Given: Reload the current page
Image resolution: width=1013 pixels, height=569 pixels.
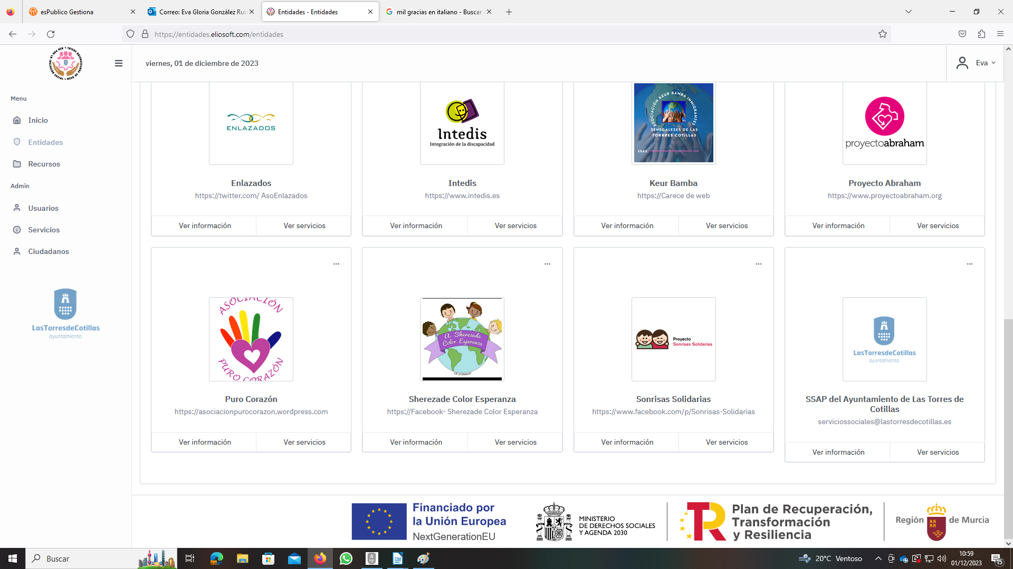Looking at the screenshot, I should (x=51, y=34).
